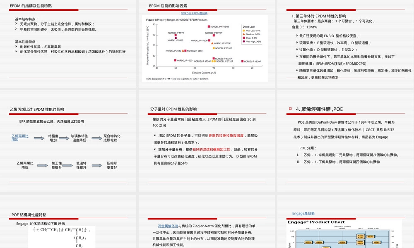The image size is (414, 248).
Task: Click the title POE 結構與性能特點
Action: point(29,215)
